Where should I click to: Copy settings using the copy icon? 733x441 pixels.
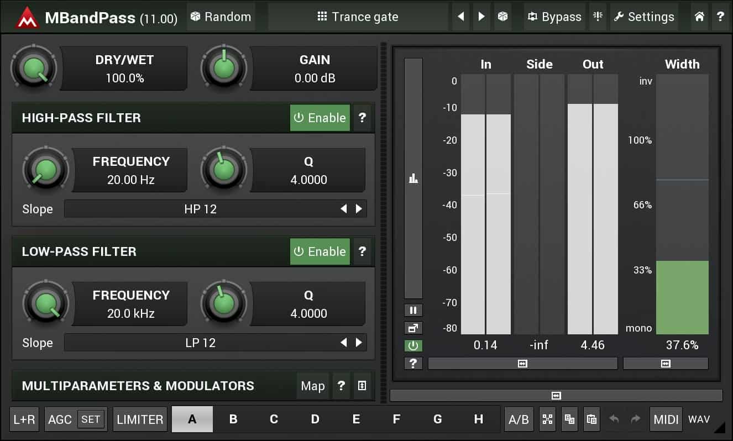click(x=570, y=419)
